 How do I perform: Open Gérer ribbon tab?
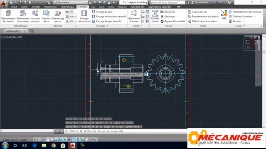(101, 7)
